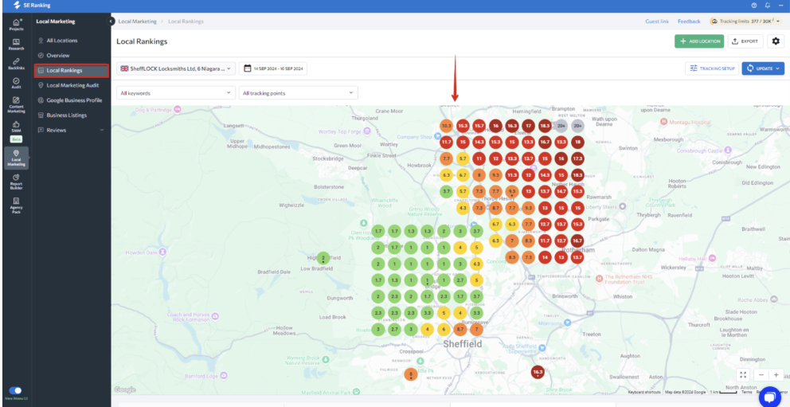
Task: Zoom out on the map
Action: click(x=762, y=375)
